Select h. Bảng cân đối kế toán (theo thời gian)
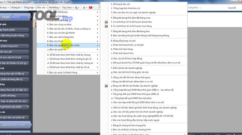The height and width of the screenshot is (135, 242). pyautogui.click(x=144, y=78)
